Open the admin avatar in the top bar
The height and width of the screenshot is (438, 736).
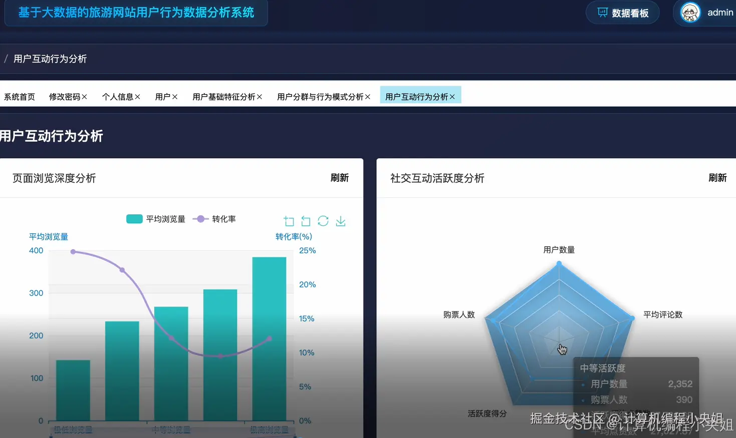point(690,13)
